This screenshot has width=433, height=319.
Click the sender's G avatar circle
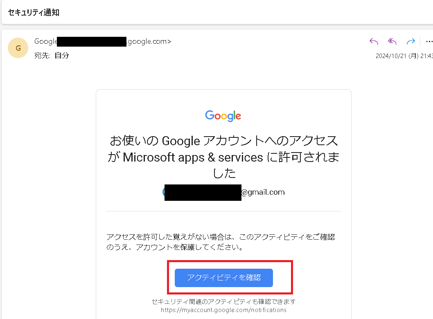18,48
